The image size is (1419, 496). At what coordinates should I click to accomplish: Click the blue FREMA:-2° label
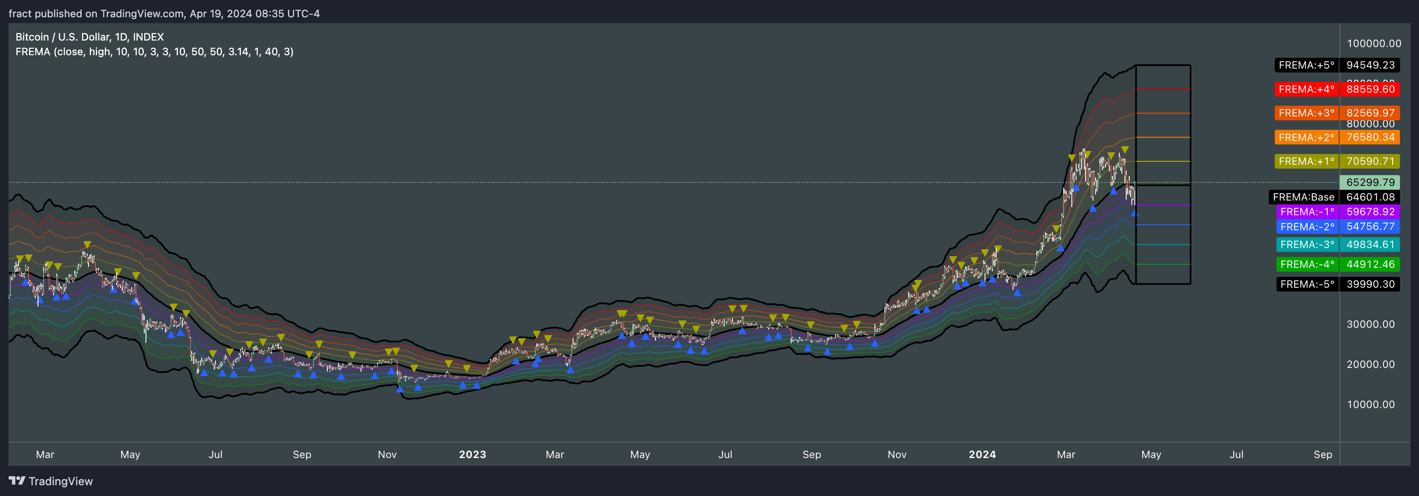(1308, 226)
